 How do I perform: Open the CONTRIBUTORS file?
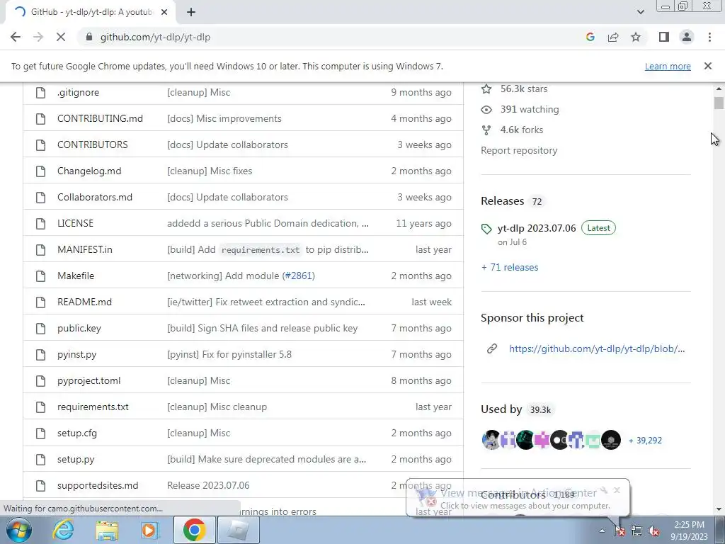[93, 144]
